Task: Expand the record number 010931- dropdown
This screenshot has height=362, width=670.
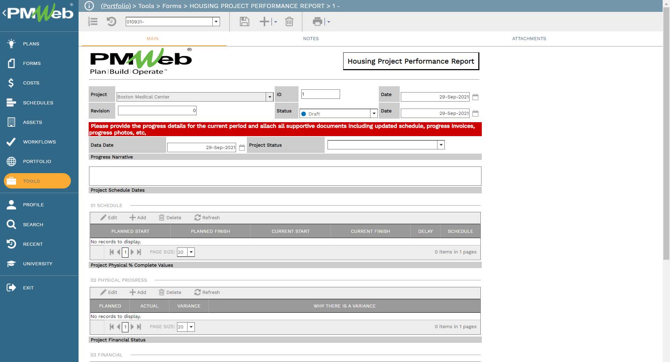Action: click(216, 22)
